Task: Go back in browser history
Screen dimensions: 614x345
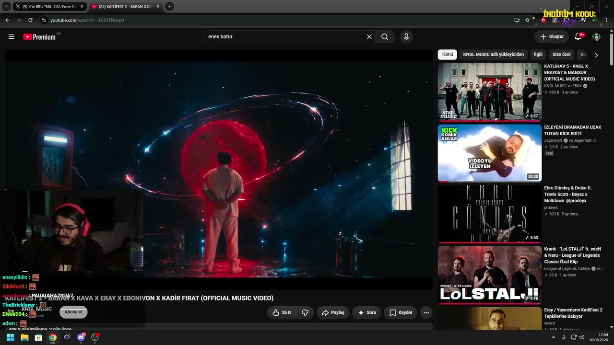Action: click(x=7, y=20)
